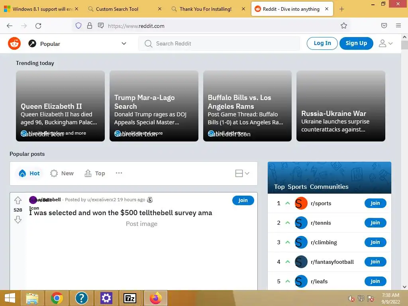Open the Queen Elizabeth II trending card
408x306 pixels.
61,106
